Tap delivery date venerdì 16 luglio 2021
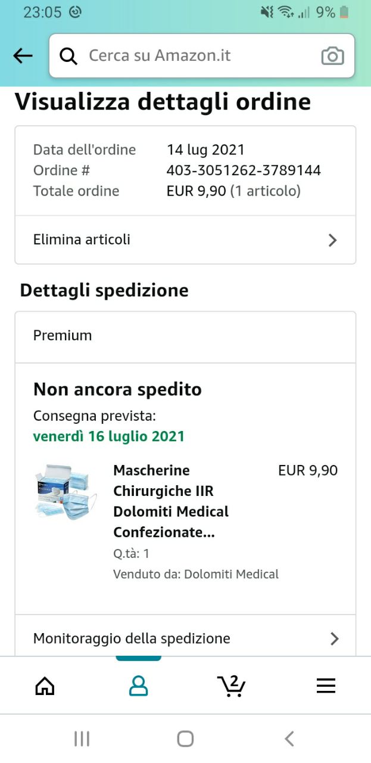 [109, 436]
